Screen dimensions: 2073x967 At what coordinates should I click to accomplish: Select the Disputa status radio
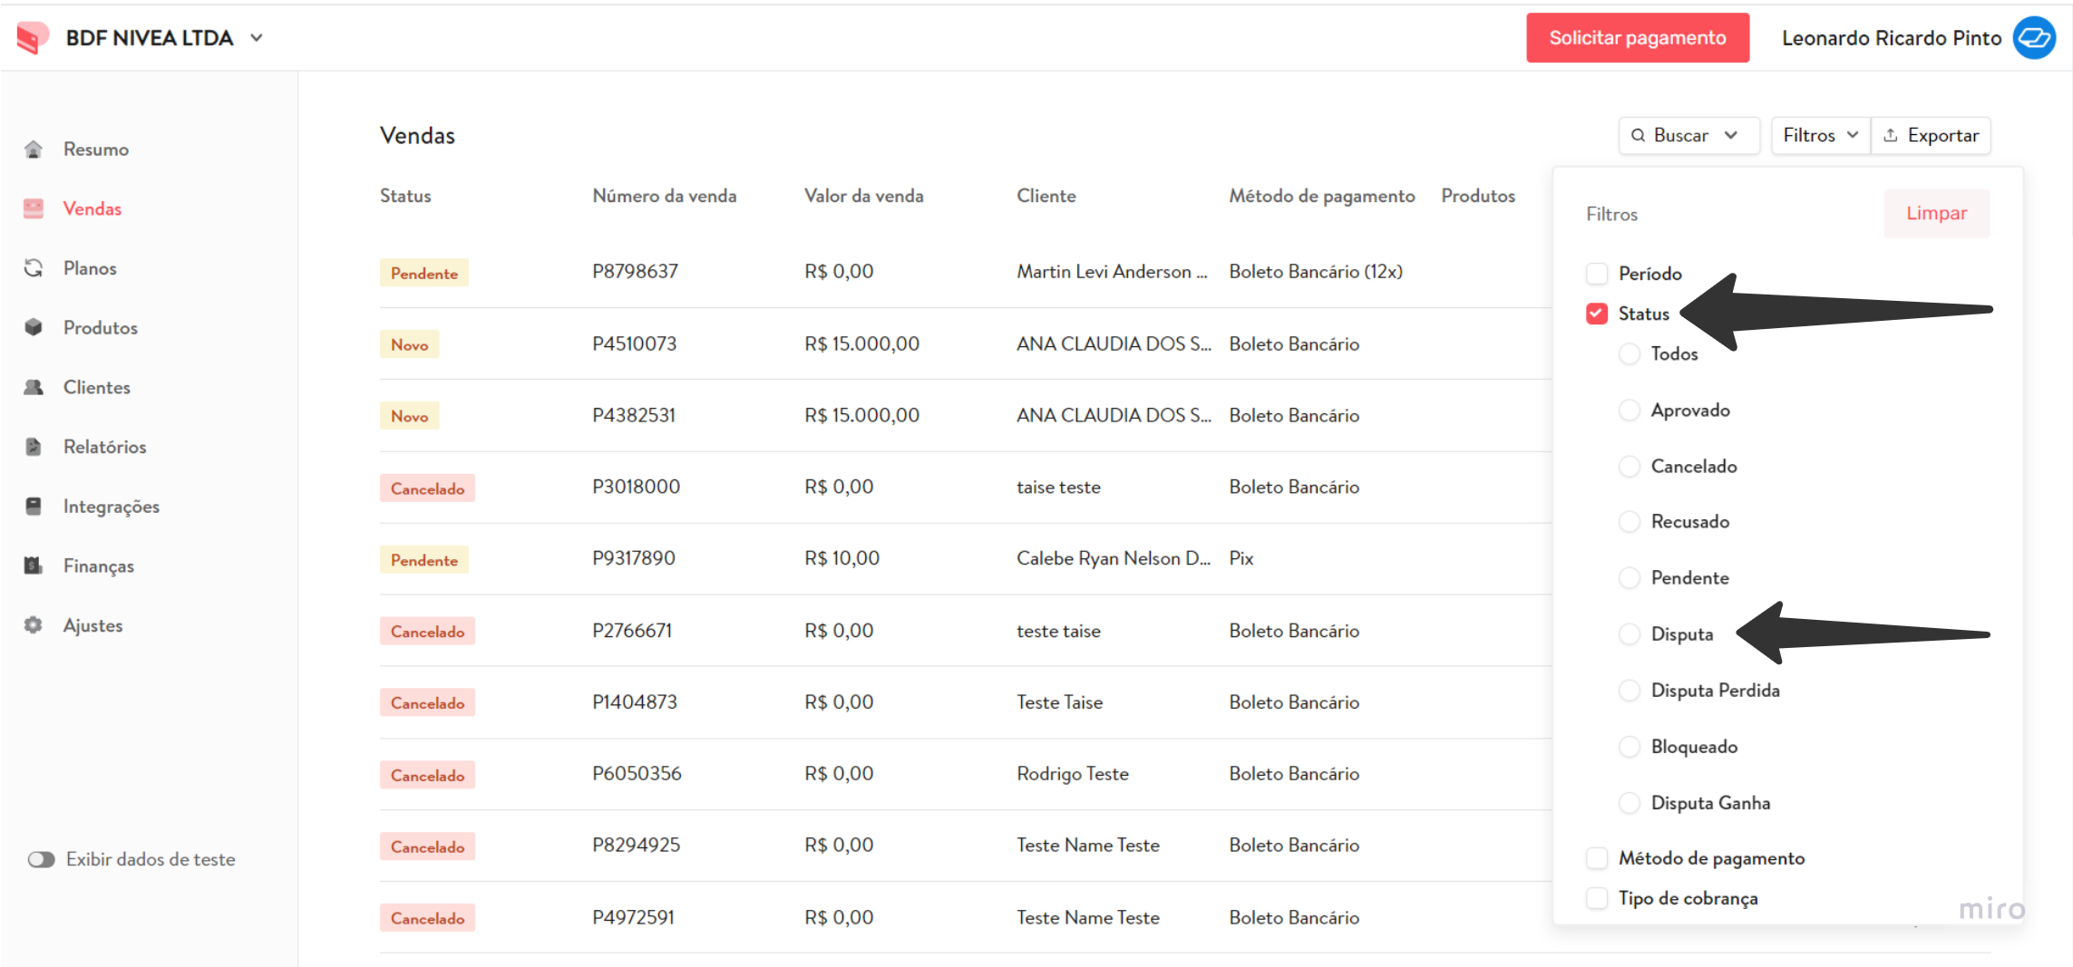pos(1630,634)
